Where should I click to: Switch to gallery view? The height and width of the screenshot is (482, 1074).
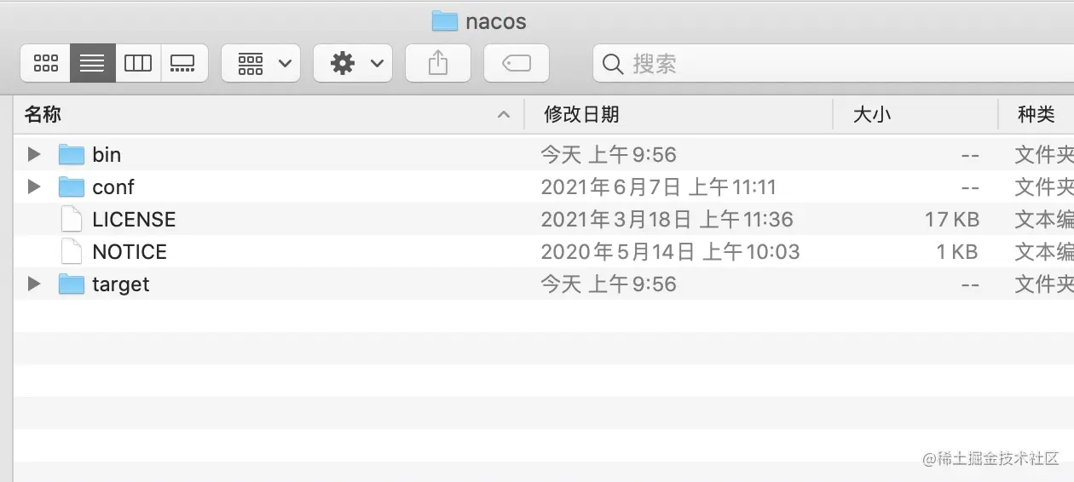click(x=183, y=63)
